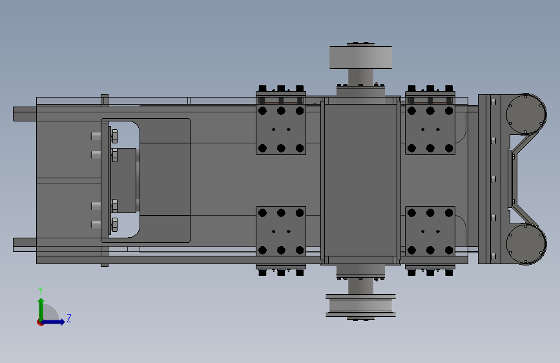Image resolution: width=560 pixels, height=363 pixels.
Task: Click the blue Z axis arrow of triad
Action: click(54, 322)
